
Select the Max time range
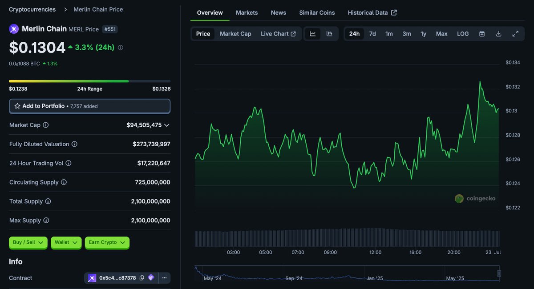point(441,34)
